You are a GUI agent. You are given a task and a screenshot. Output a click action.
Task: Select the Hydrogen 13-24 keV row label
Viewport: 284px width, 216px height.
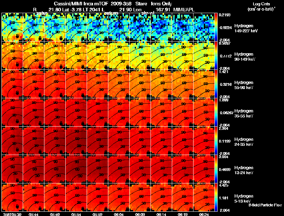click(x=244, y=170)
